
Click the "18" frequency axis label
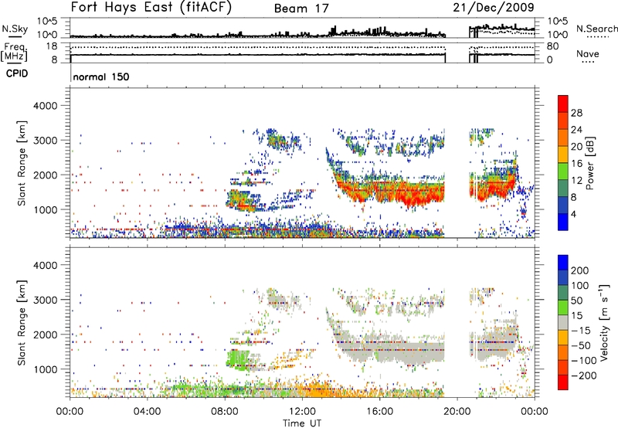(52, 46)
